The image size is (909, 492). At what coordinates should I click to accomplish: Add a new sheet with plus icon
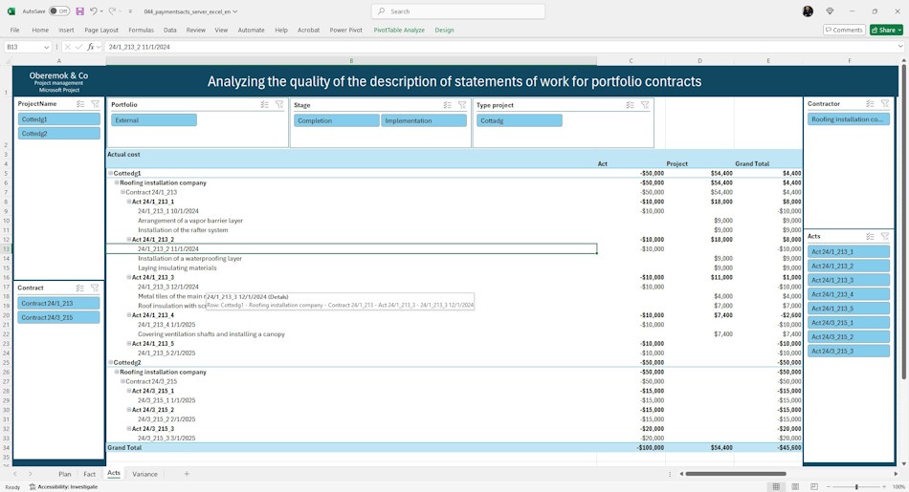coord(187,474)
